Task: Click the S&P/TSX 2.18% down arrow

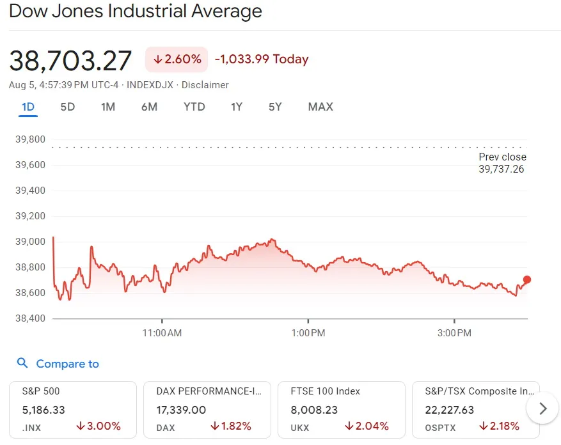Action: coord(484,426)
